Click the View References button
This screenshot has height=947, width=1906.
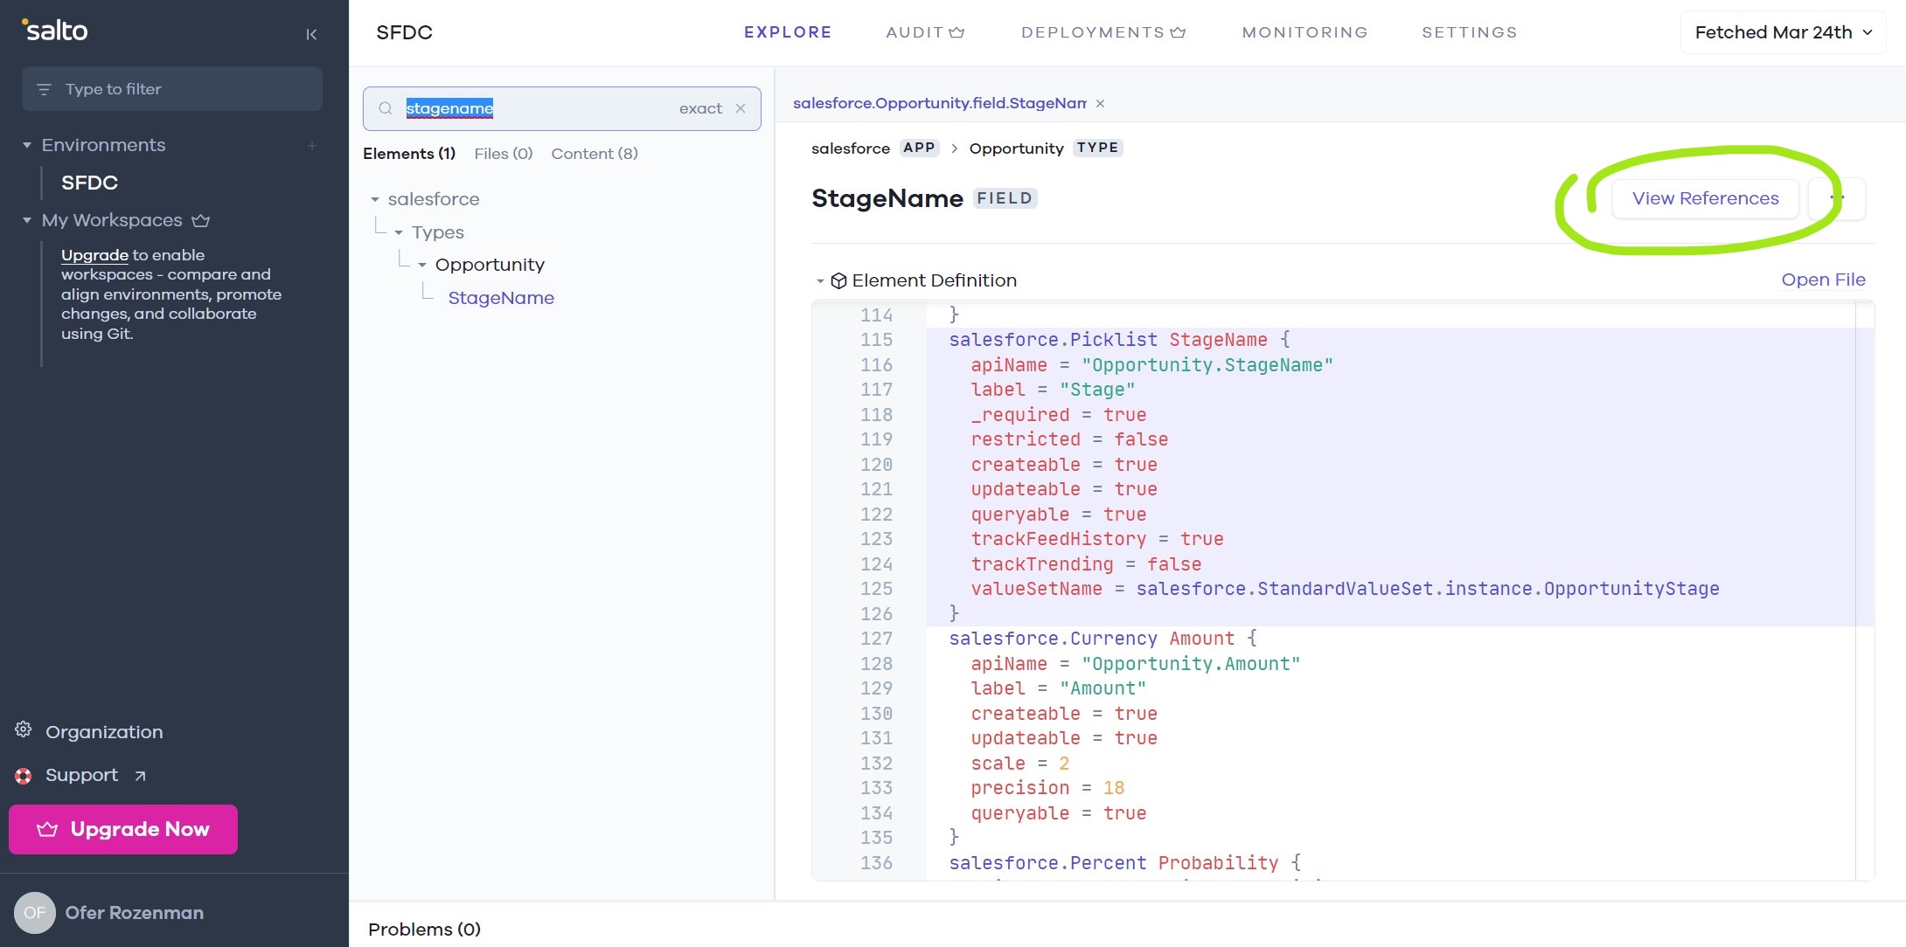click(1705, 198)
